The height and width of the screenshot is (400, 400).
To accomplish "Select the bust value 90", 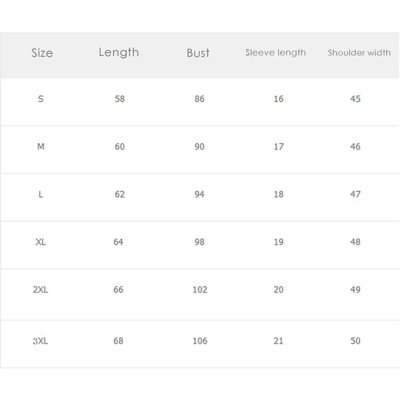I will click(199, 147).
